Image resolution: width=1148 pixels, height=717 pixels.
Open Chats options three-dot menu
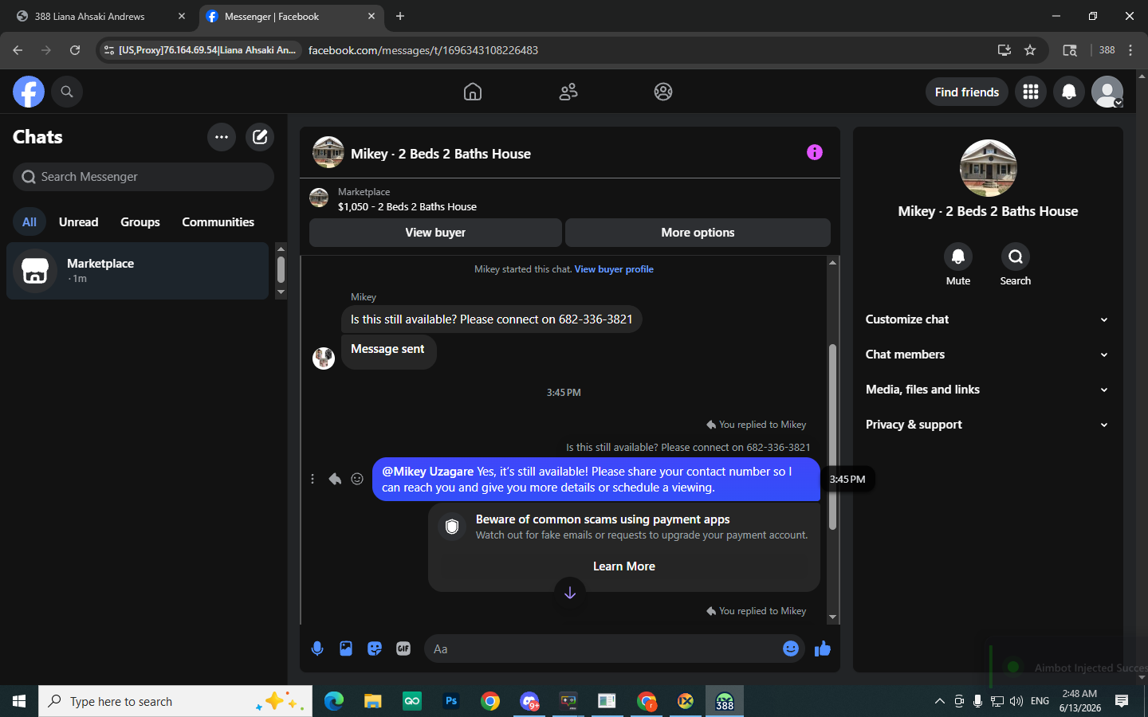click(222, 137)
